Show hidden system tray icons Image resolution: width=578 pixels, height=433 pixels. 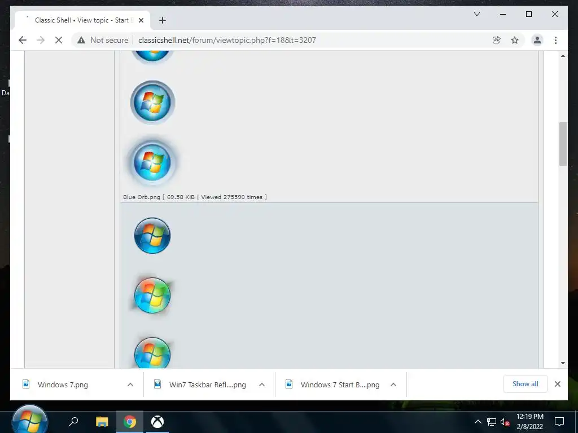[x=478, y=422]
